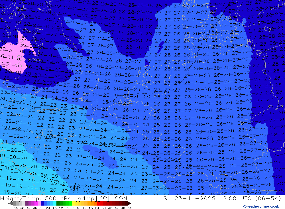Select the ICON model name in the title

tap(120, 198)
